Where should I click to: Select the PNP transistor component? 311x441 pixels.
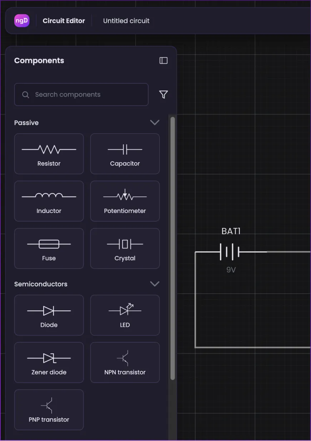tap(49, 410)
